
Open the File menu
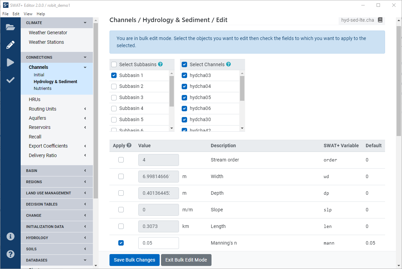pos(5,14)
